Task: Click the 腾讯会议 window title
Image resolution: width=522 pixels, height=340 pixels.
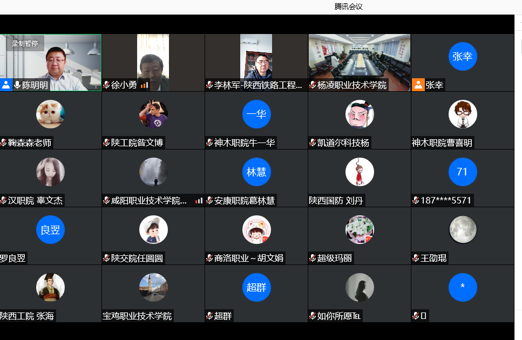Action: (x=348, y=6)
